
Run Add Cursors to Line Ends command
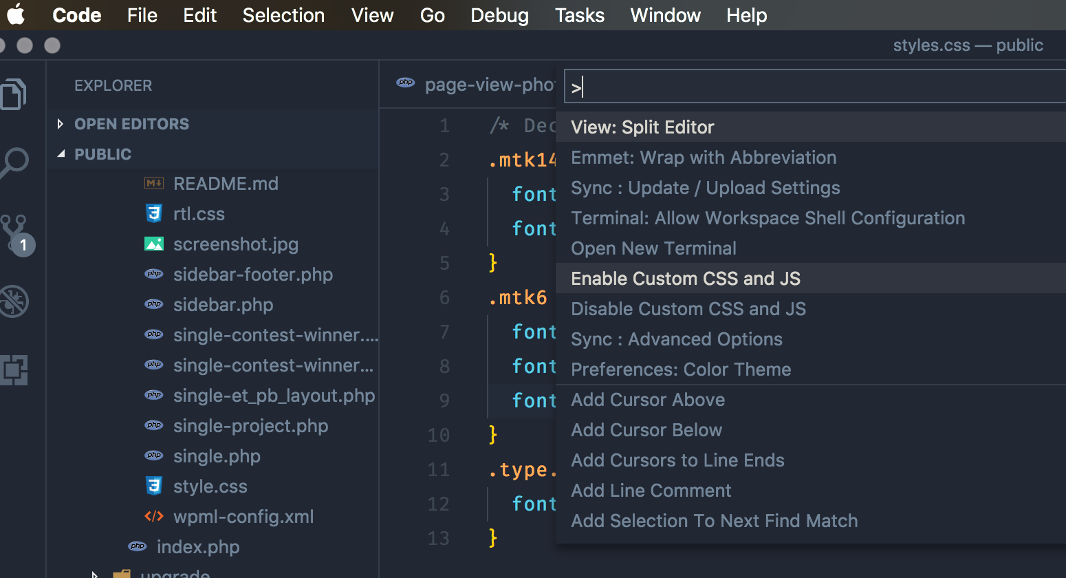tap(811, 460)
